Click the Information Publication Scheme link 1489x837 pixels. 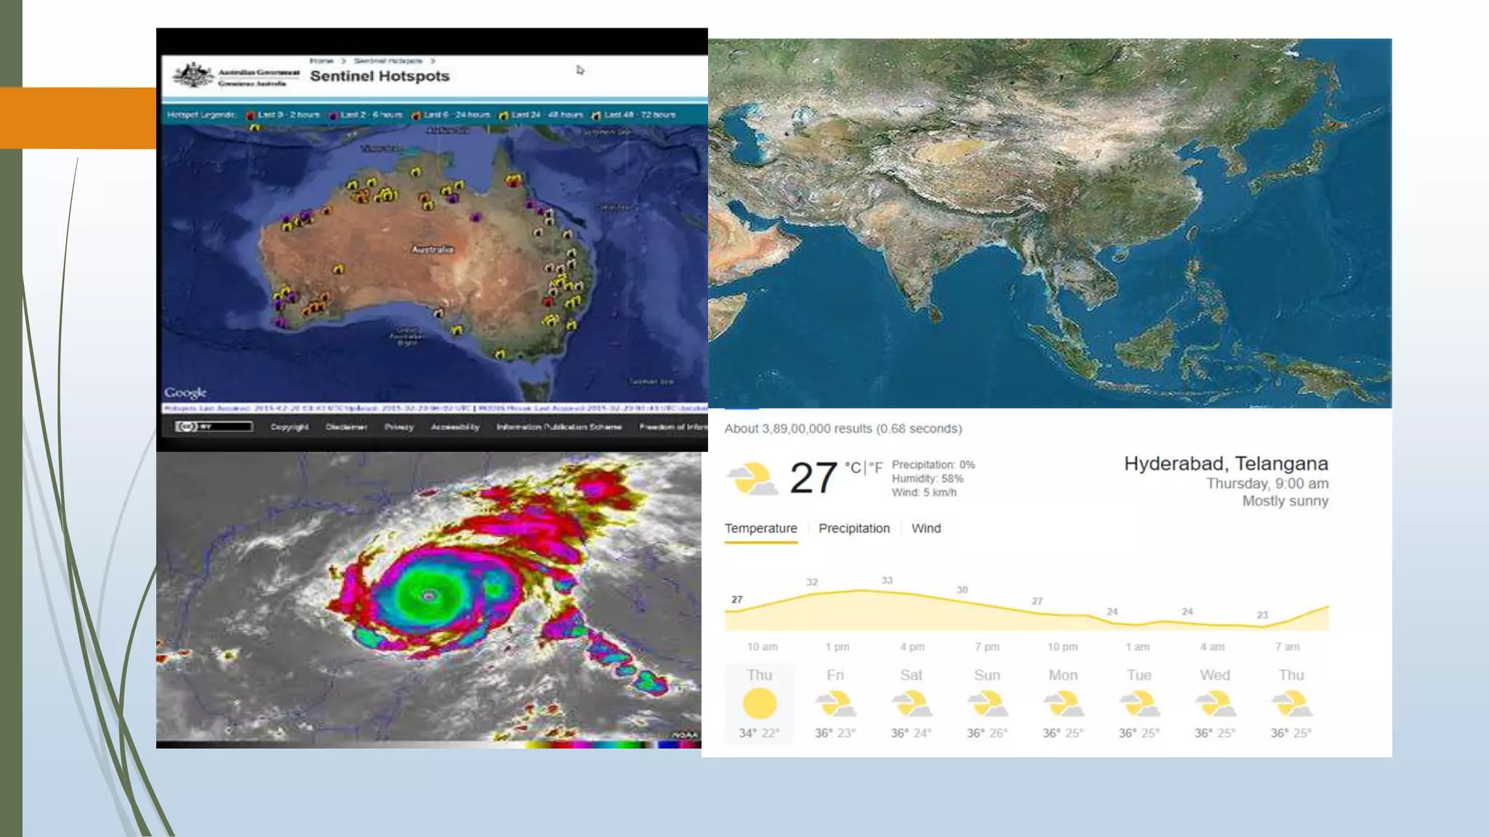click(558, 427)
